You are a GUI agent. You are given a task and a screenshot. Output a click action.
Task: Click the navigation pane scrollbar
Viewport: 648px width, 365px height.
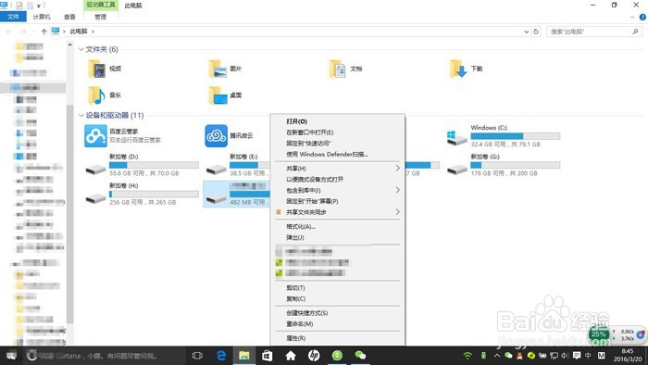coord(69,215)
